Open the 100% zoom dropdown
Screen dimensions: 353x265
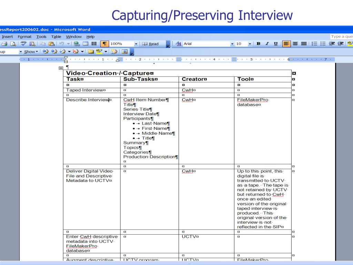coord(136,44)
